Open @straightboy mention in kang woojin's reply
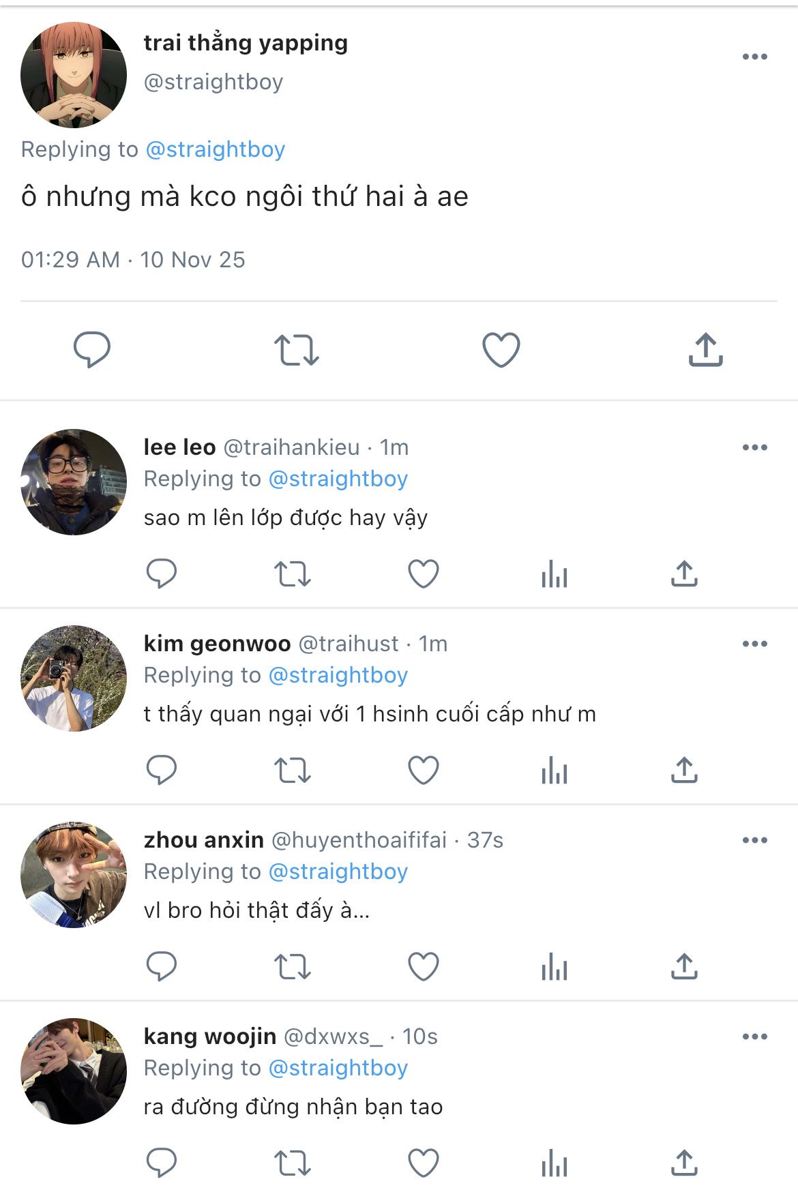This screenshot has height=1192, width=798. 338,1068
